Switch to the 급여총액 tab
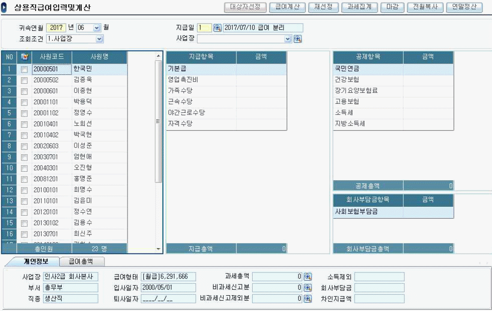The image size is (492, 311). tap(81, 261)
